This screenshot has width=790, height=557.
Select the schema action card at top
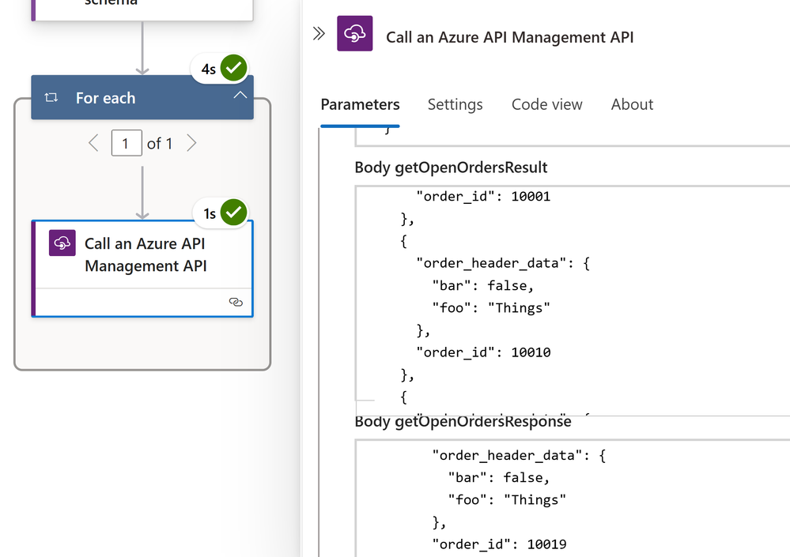142,9
